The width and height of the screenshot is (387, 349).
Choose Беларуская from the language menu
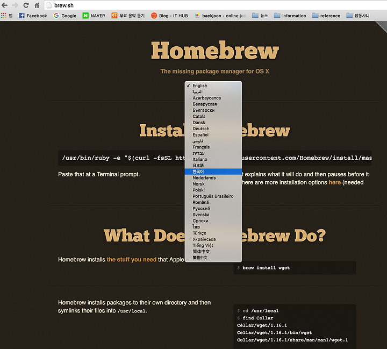click(x=213, y=104)
